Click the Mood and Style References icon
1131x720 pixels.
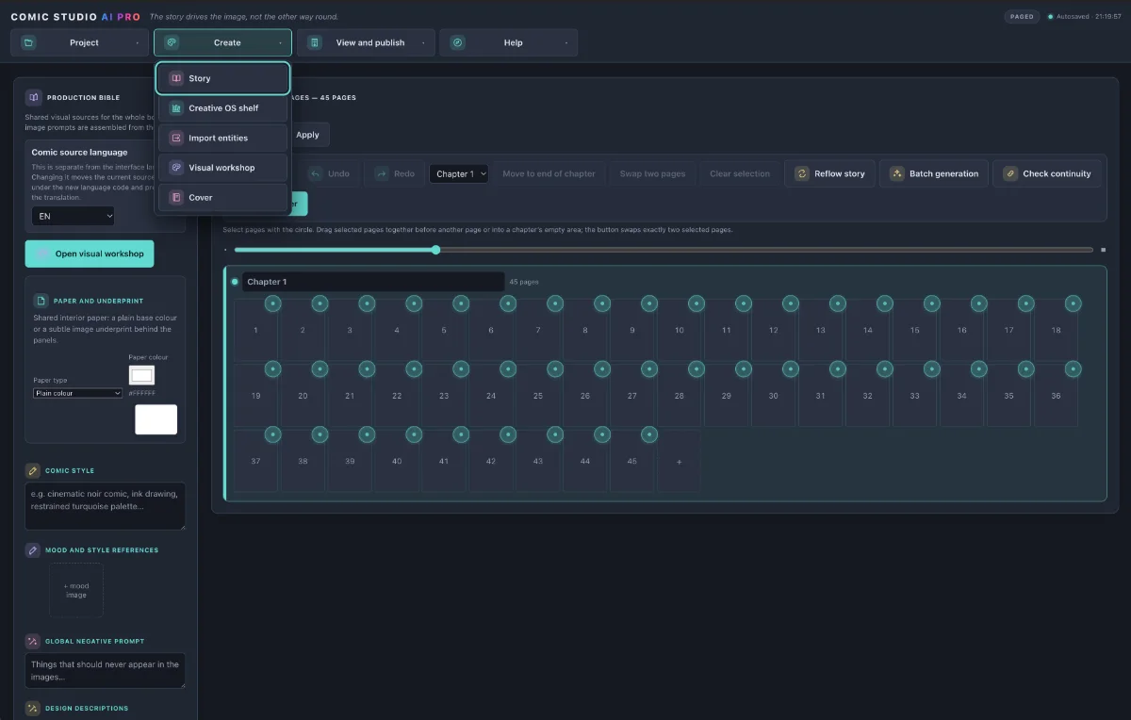tap(33, 549)
